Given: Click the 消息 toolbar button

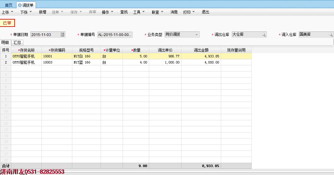Looking at the screenshot, I should coord(174,12).
